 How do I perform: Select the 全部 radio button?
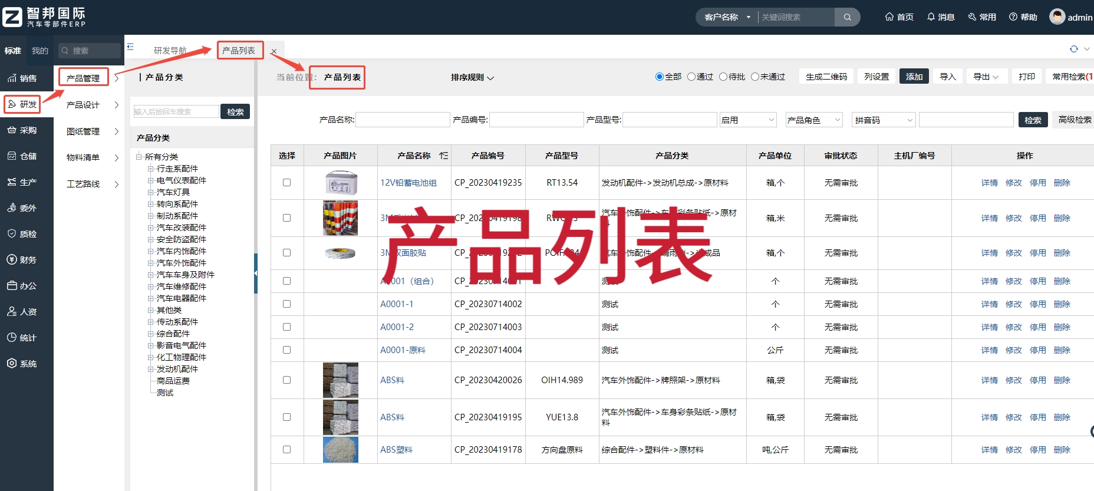pyautogui.click(x=660, y=77)
